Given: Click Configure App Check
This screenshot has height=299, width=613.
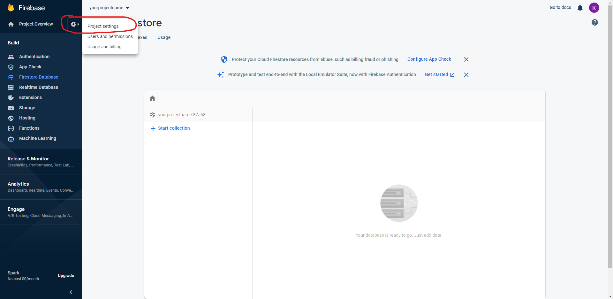Looking at the screenshot, I should (429, 59).
